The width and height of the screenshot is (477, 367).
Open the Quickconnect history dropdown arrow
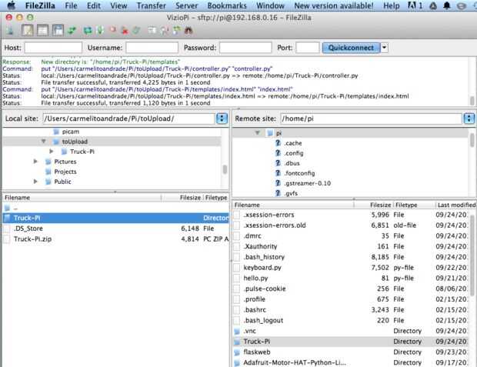point(385,48)
